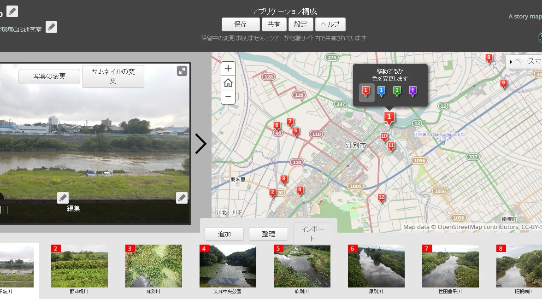Edit subtitle GIS研究室 pencil icon

tap(52, 27)
